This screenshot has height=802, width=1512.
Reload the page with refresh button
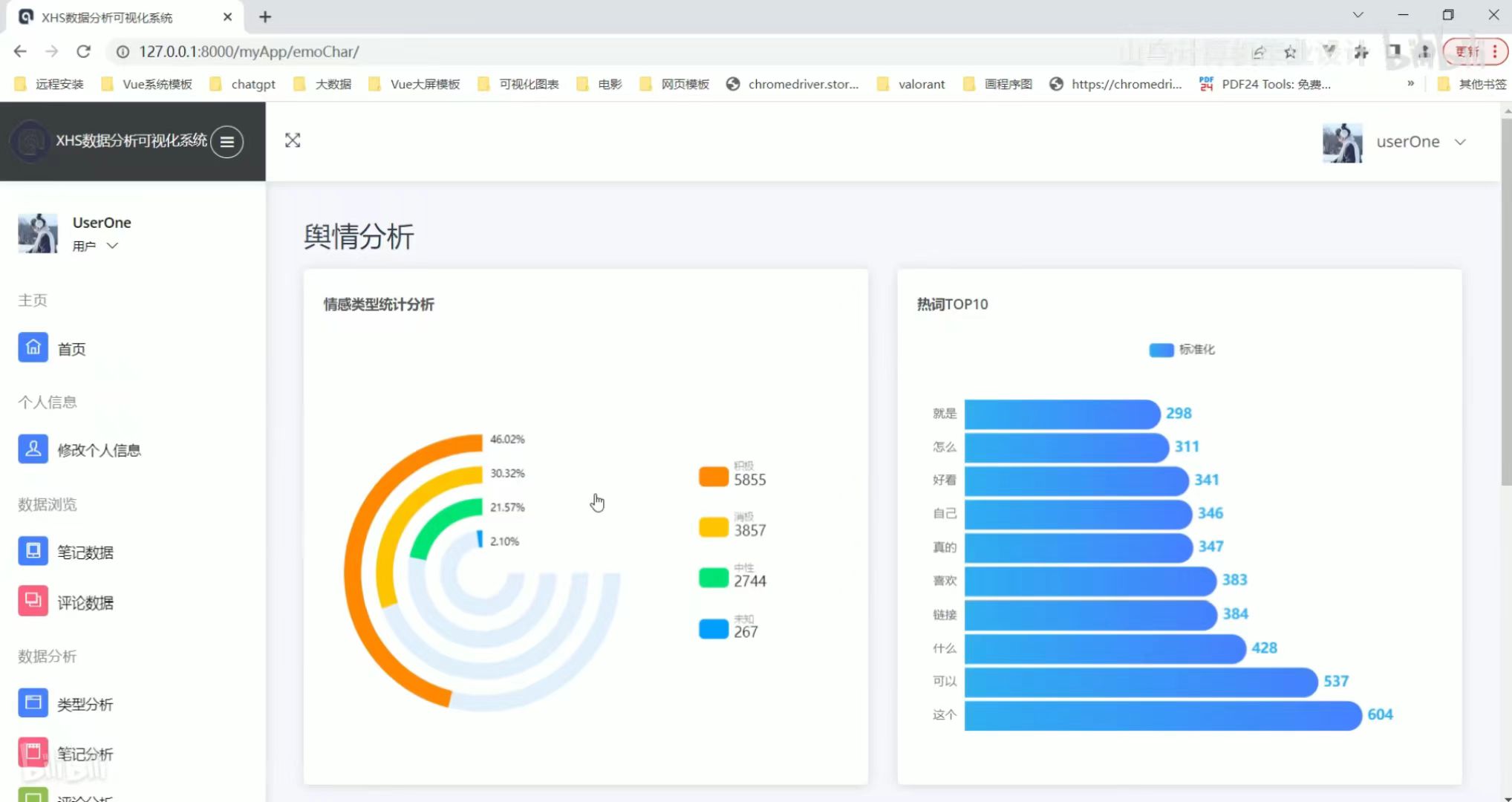click(x=83, y=51)
